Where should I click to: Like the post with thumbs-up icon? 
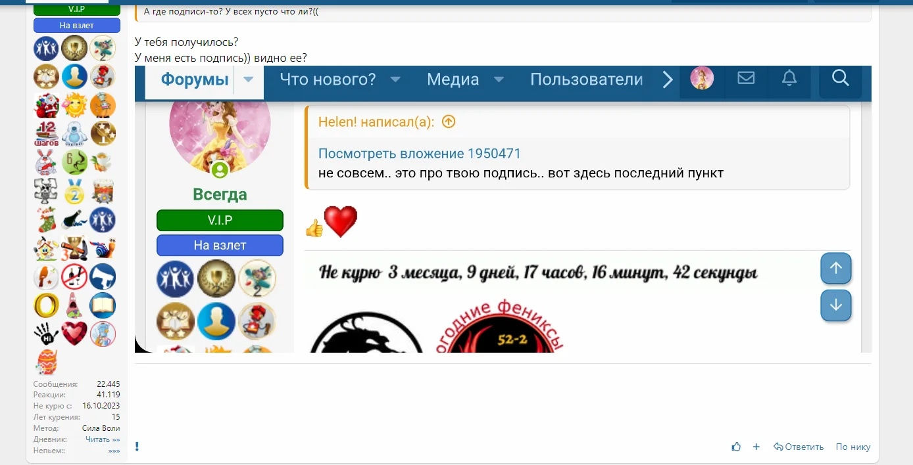(736, 447)
